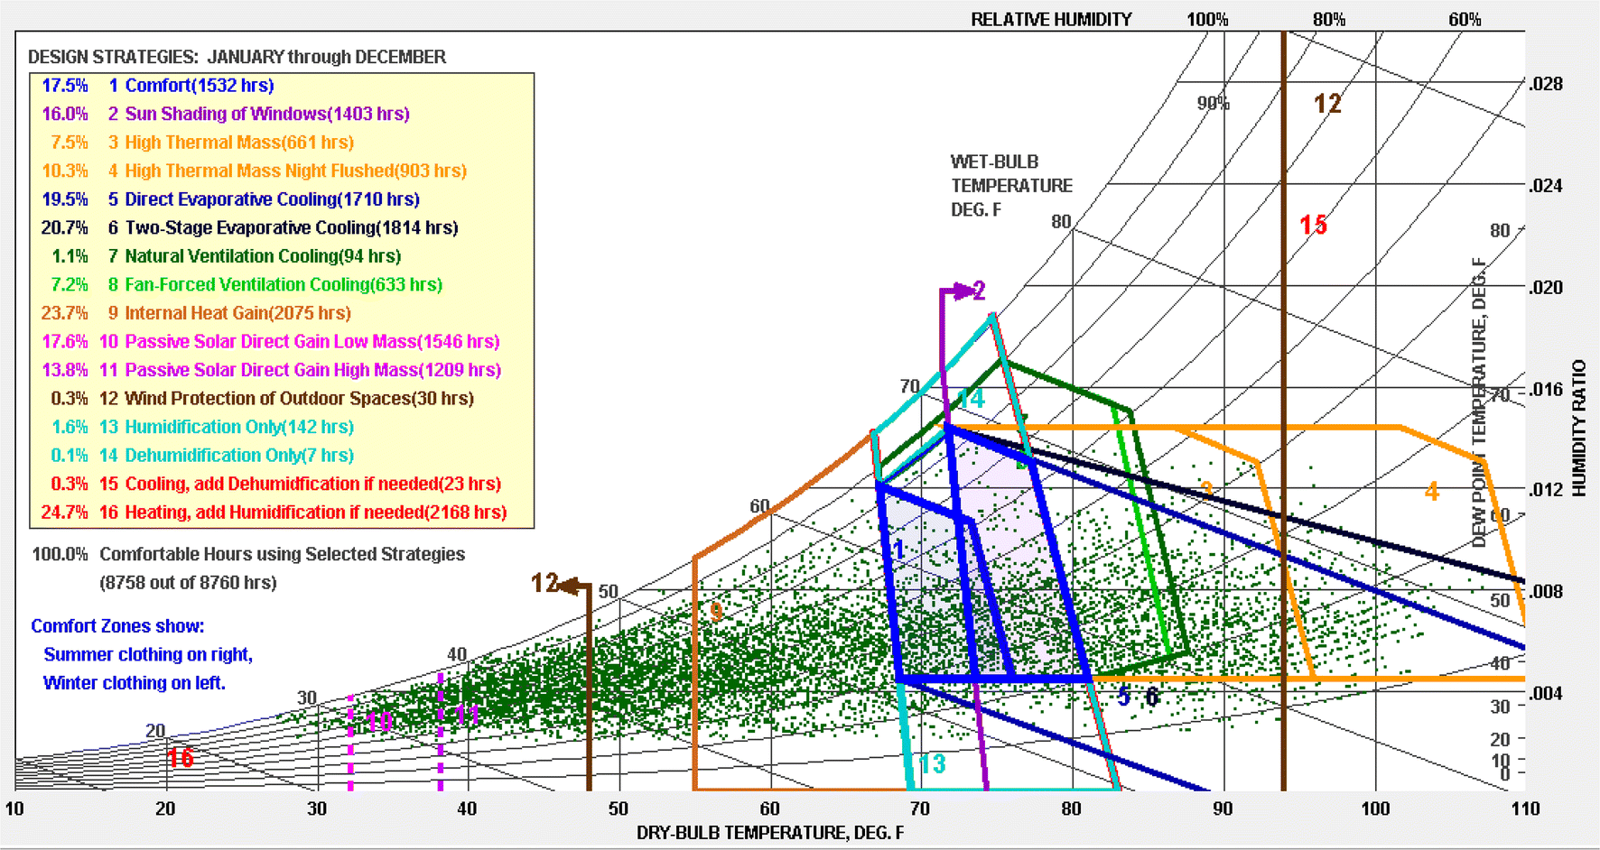Click the "RELATIVE HUMIDITY" header label
Image resolution: width=1600 pixels, height=850 pixels.
coord(1051,20)
